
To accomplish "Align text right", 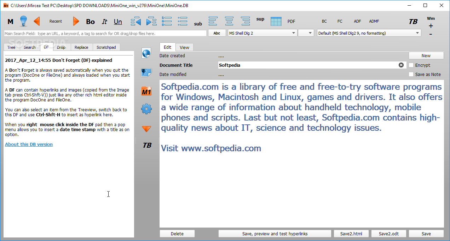I will 246,21.
